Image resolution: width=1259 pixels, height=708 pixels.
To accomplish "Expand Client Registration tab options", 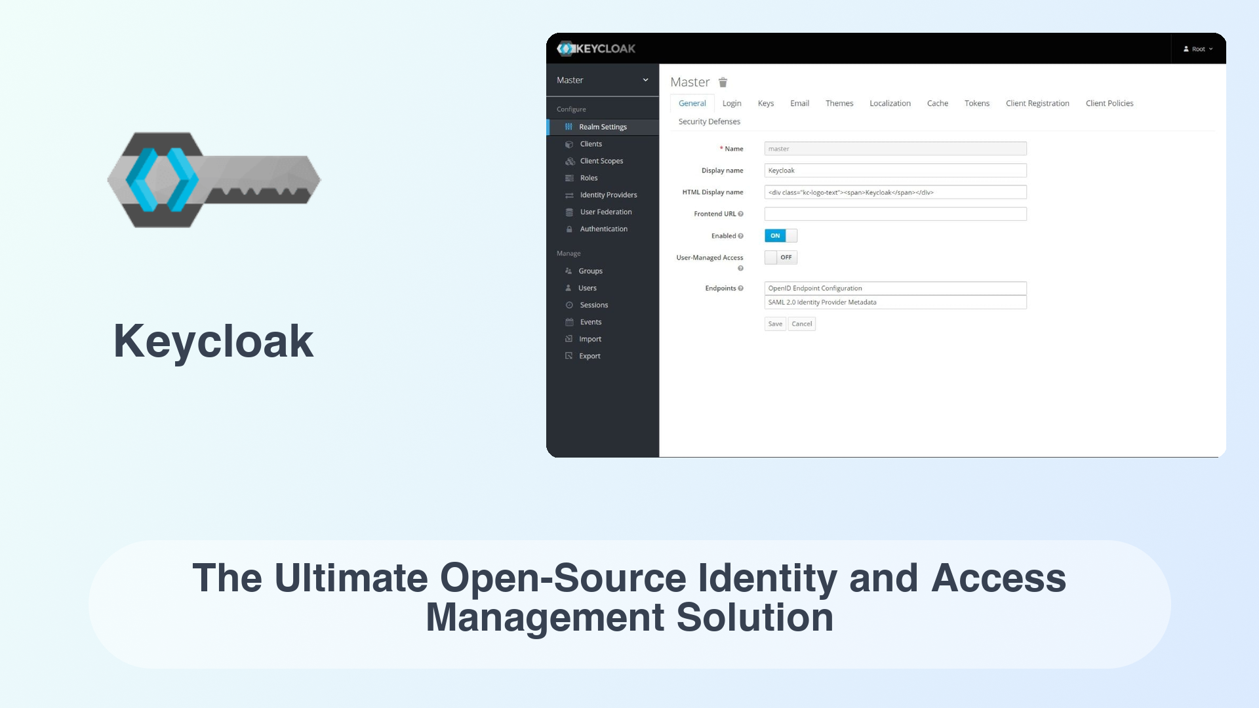I will point(1037,103).
